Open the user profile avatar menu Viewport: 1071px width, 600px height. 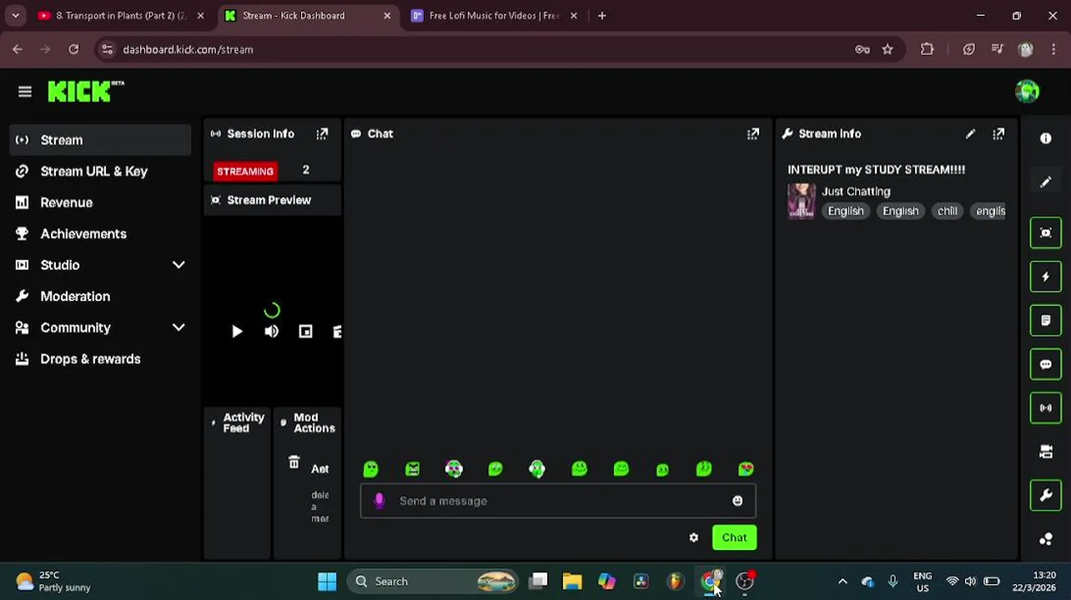click(x=1027, y=91)
